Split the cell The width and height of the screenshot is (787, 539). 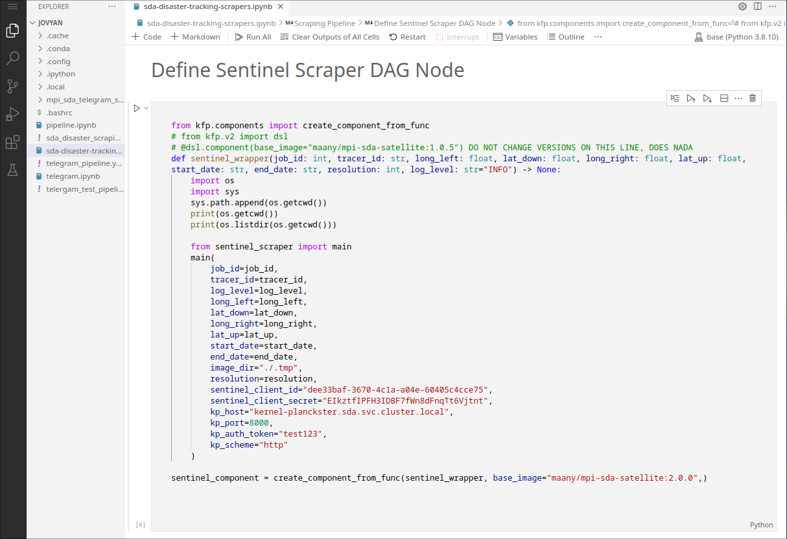(x=724, y=98)
